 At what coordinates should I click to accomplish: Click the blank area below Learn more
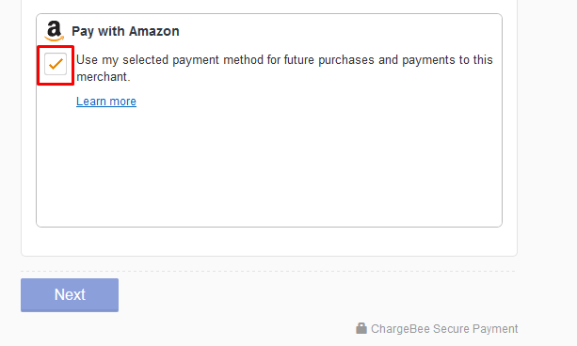[x=269, y=165]
